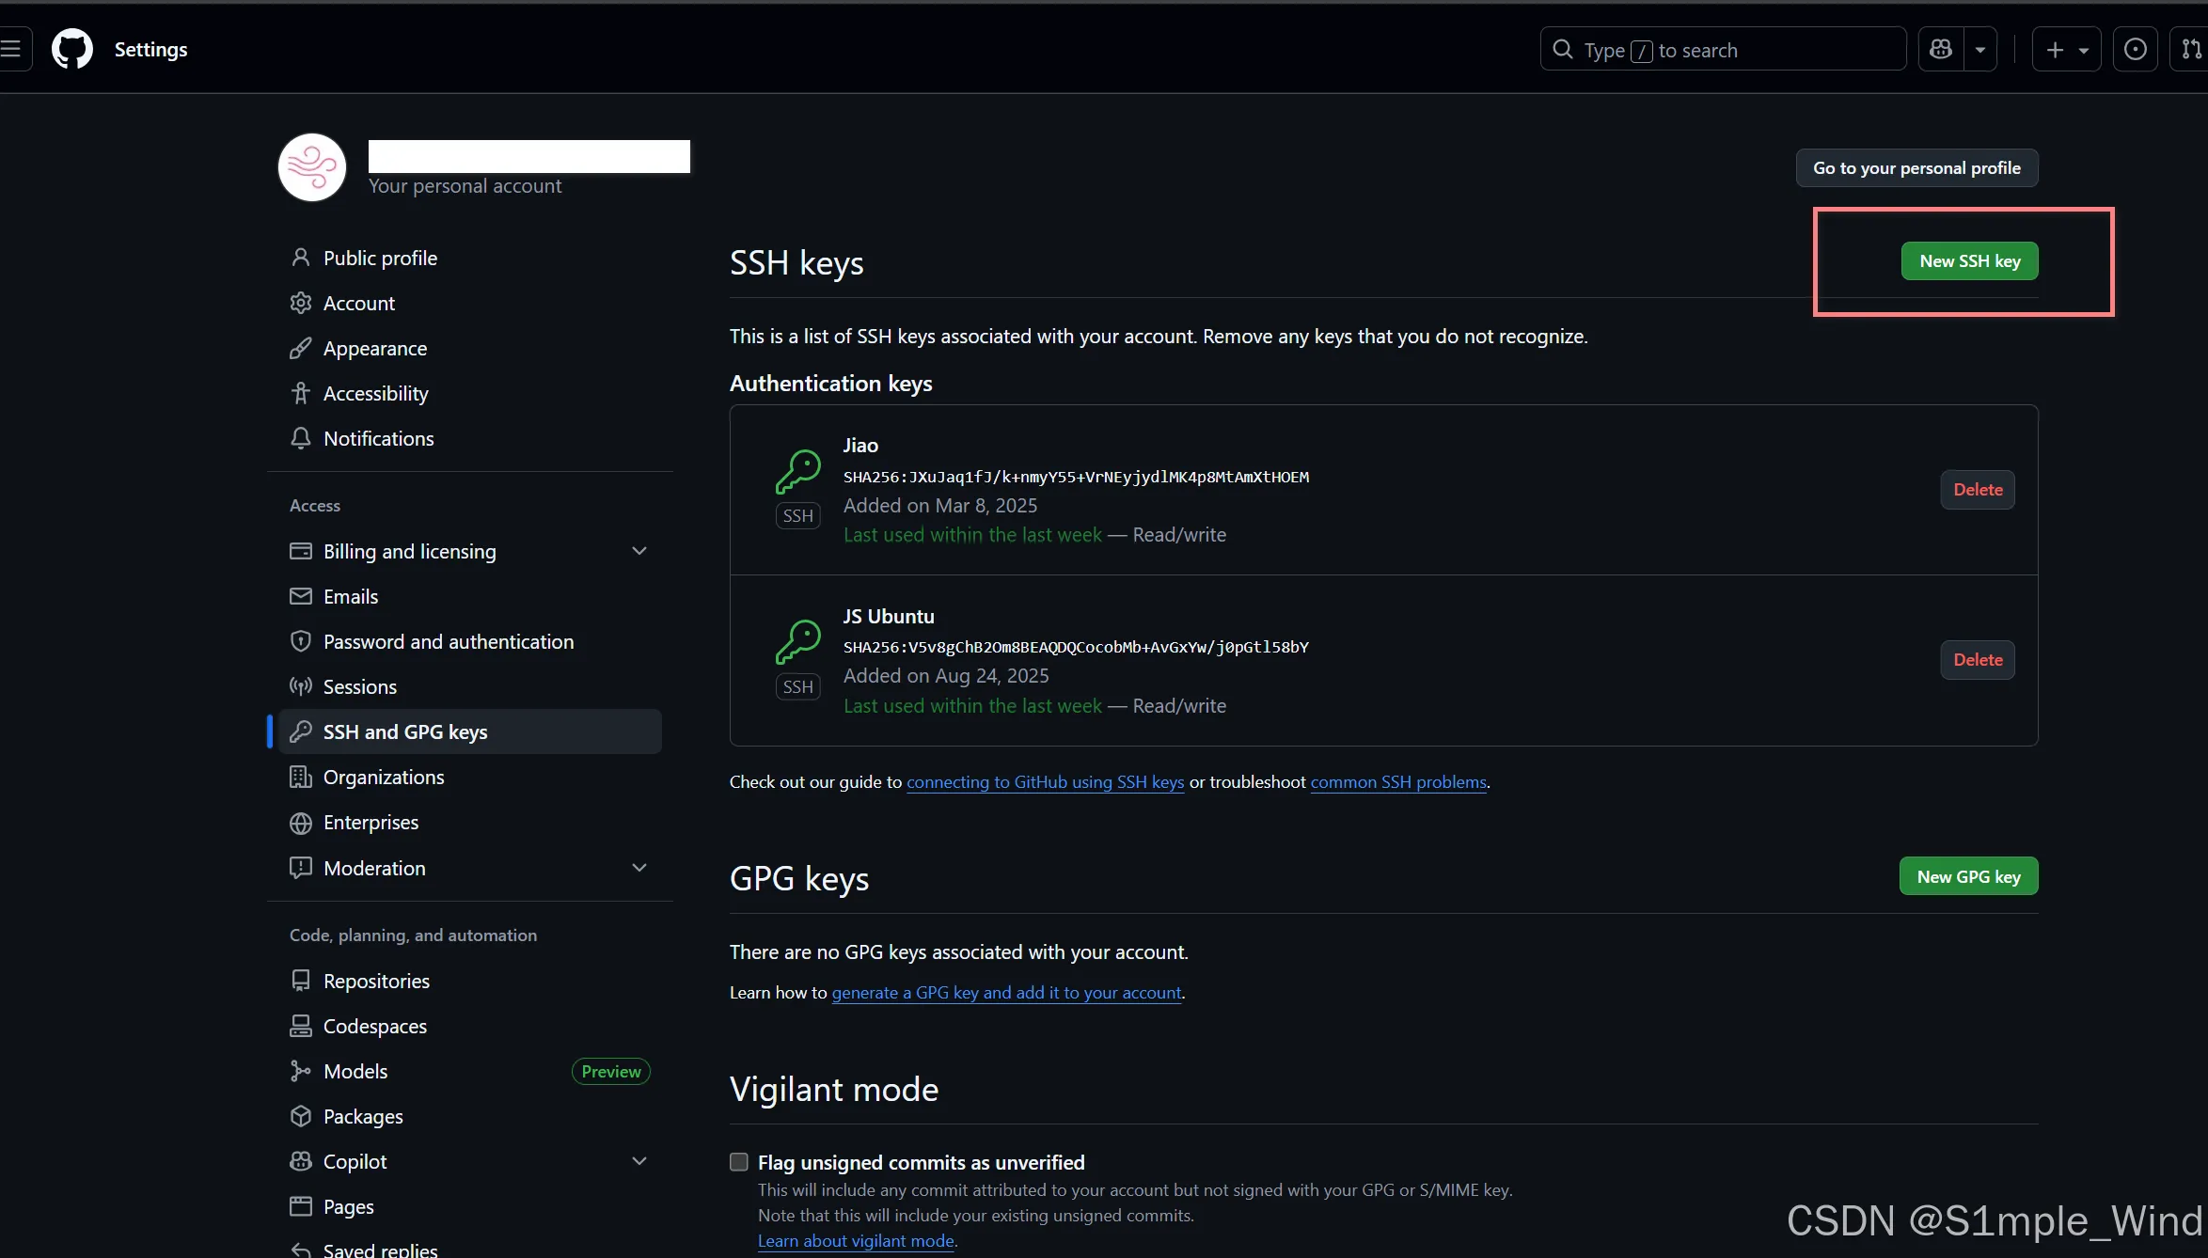The height and width of the screenshot is (1258, 2208).
Task: Focus the 'Type / to search' field
Action: [1723, 49]
